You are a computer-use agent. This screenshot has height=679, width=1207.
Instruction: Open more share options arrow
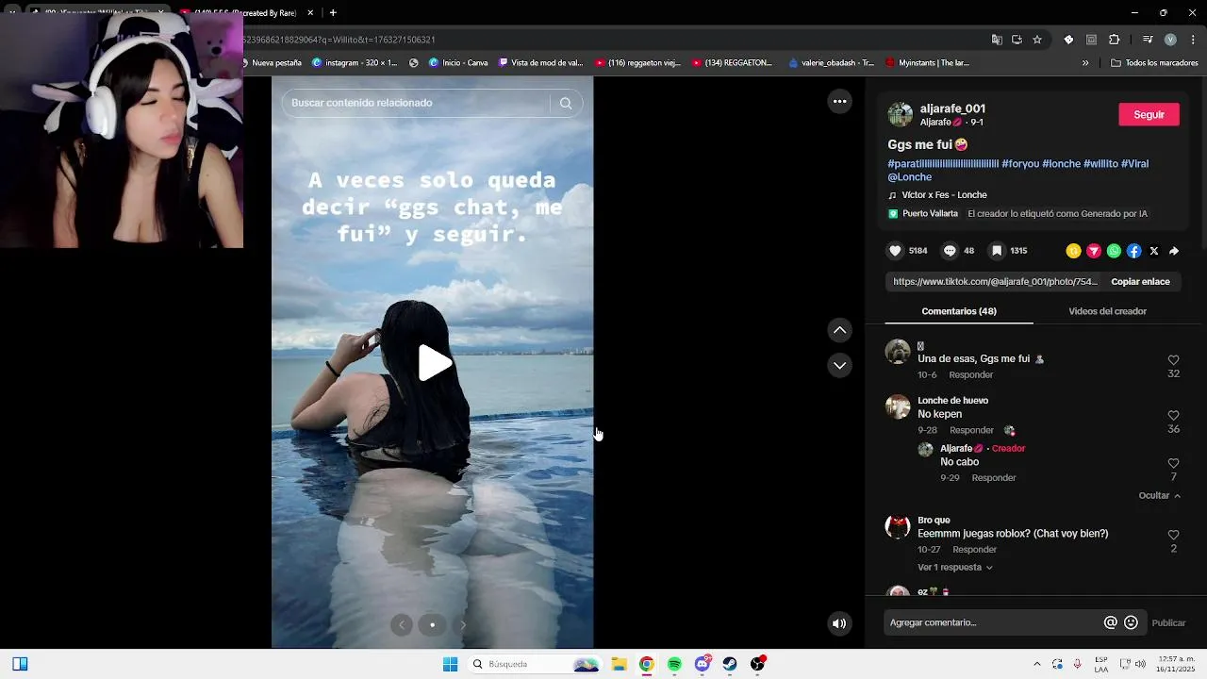coord(1174,251)
